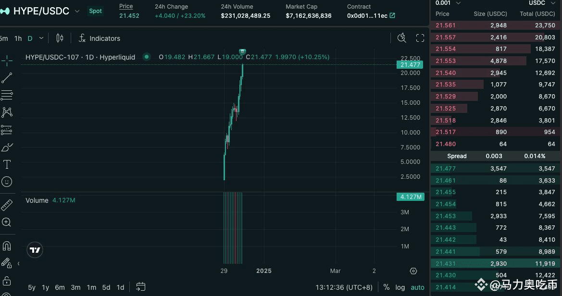Toggle auto scale on price axis
562x296 pixels.
pyautogui.click(x=417, y=287)
